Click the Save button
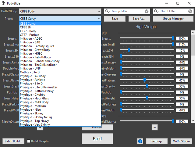The height and width of the screenshot is (147, 195). click(115, 19)
